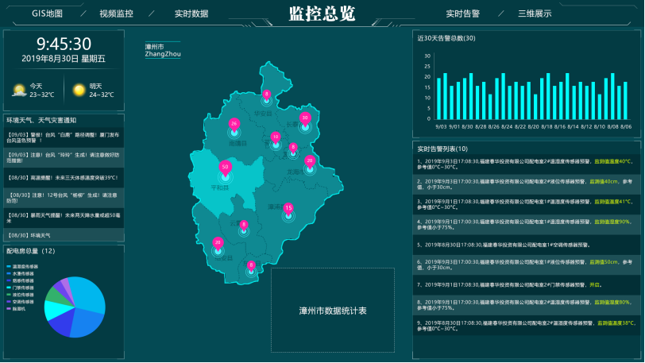Click the map pin with value 15

288,208
